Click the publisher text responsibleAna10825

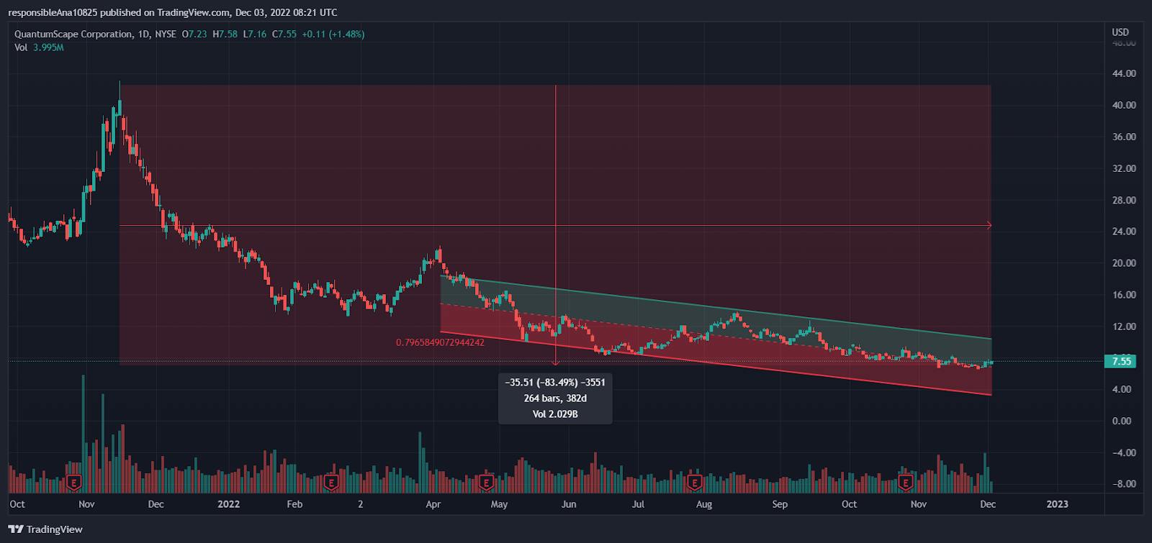coord(53,12)
